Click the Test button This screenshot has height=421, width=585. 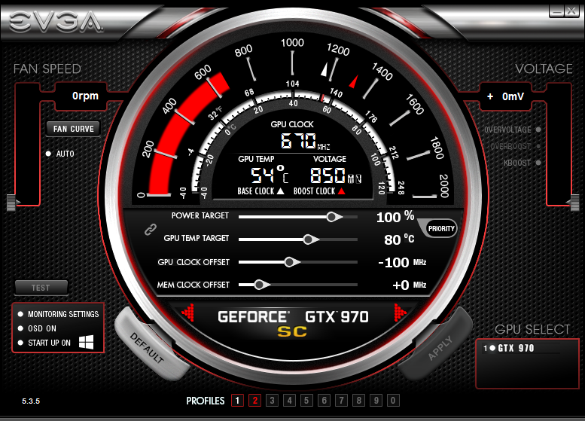41,288
